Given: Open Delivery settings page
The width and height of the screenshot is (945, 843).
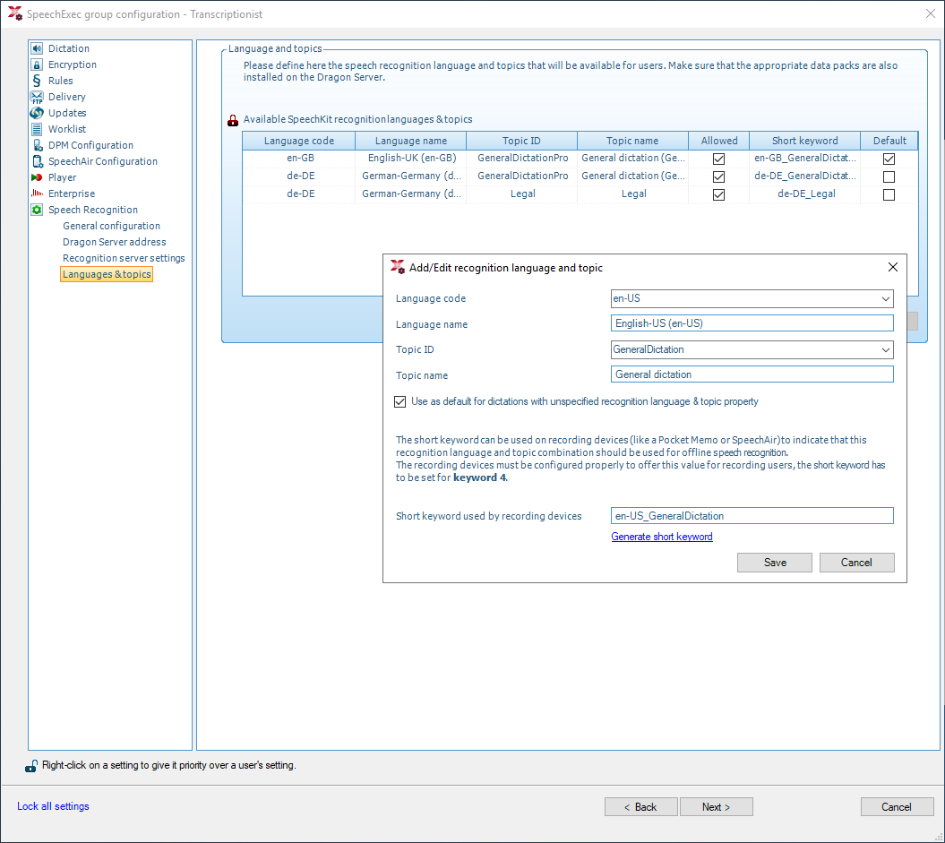Looking at the screenshot, I should coord(67,97).
